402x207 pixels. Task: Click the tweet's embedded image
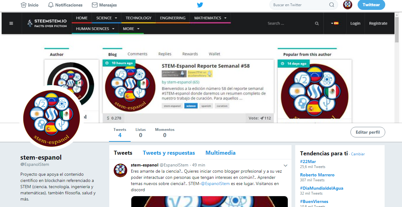pos(210,201)
